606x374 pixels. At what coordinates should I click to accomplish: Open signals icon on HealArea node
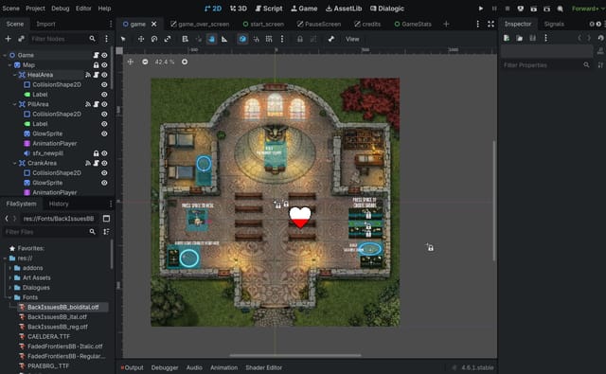coord(88,75)
